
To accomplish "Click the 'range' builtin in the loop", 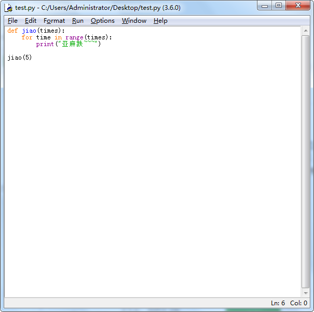I will (74, 37).
